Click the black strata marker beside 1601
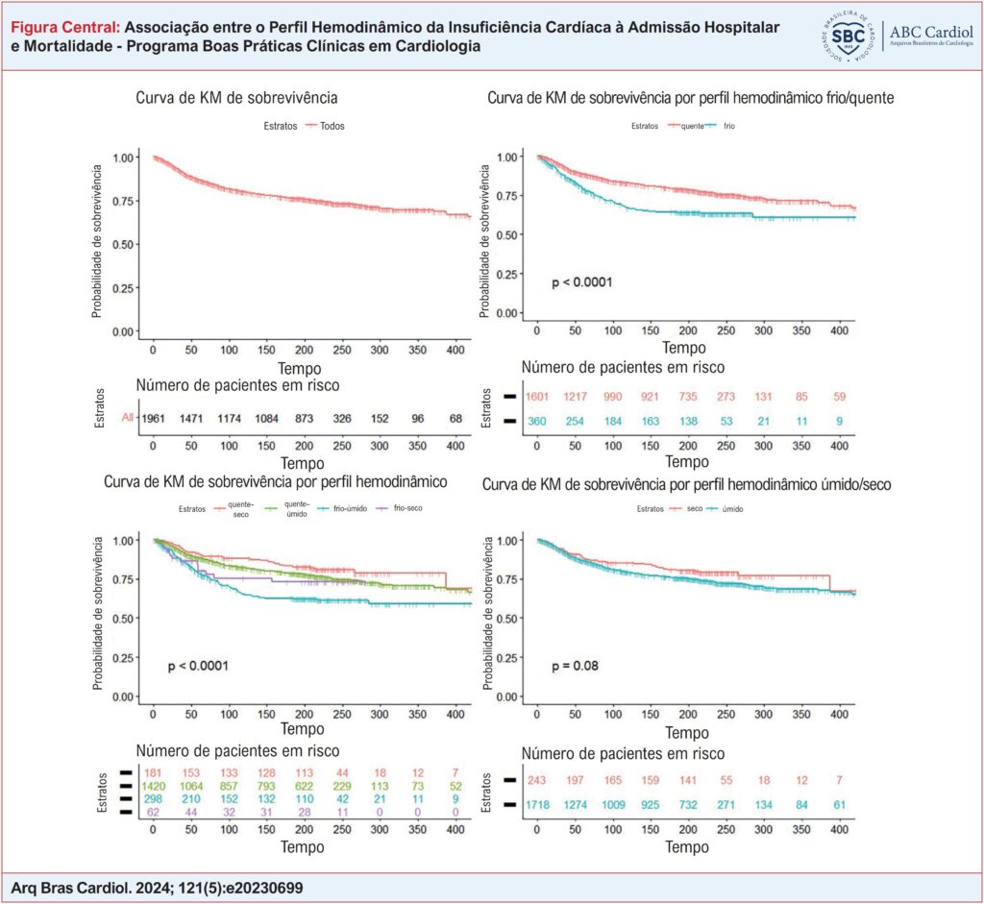This screenshot has height=904, width=984. [507, 396]
